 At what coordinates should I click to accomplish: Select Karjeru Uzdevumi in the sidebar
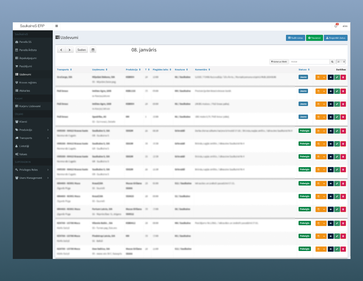[30, 106]
